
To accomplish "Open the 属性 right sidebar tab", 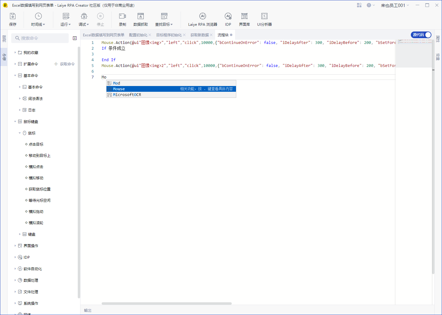I will [438, 39].
